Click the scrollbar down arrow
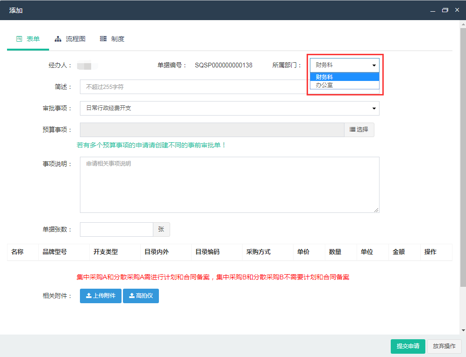Viewport: 466px width, 357px height. click(463, 330)
